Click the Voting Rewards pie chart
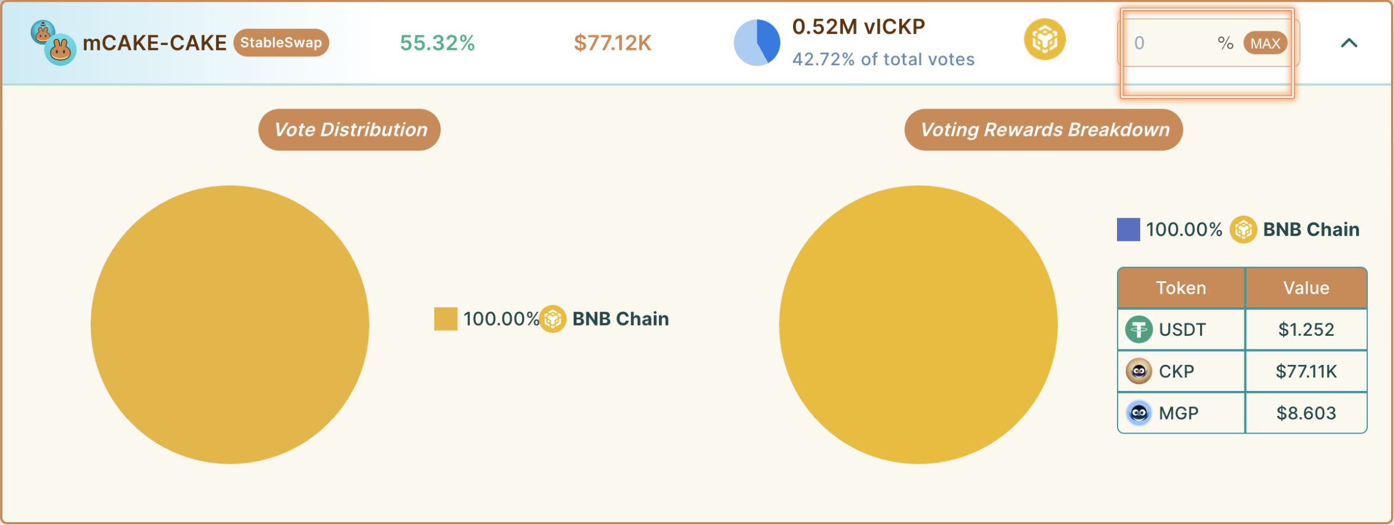The width and height of the screenshot is (1394, 525). 918,325
